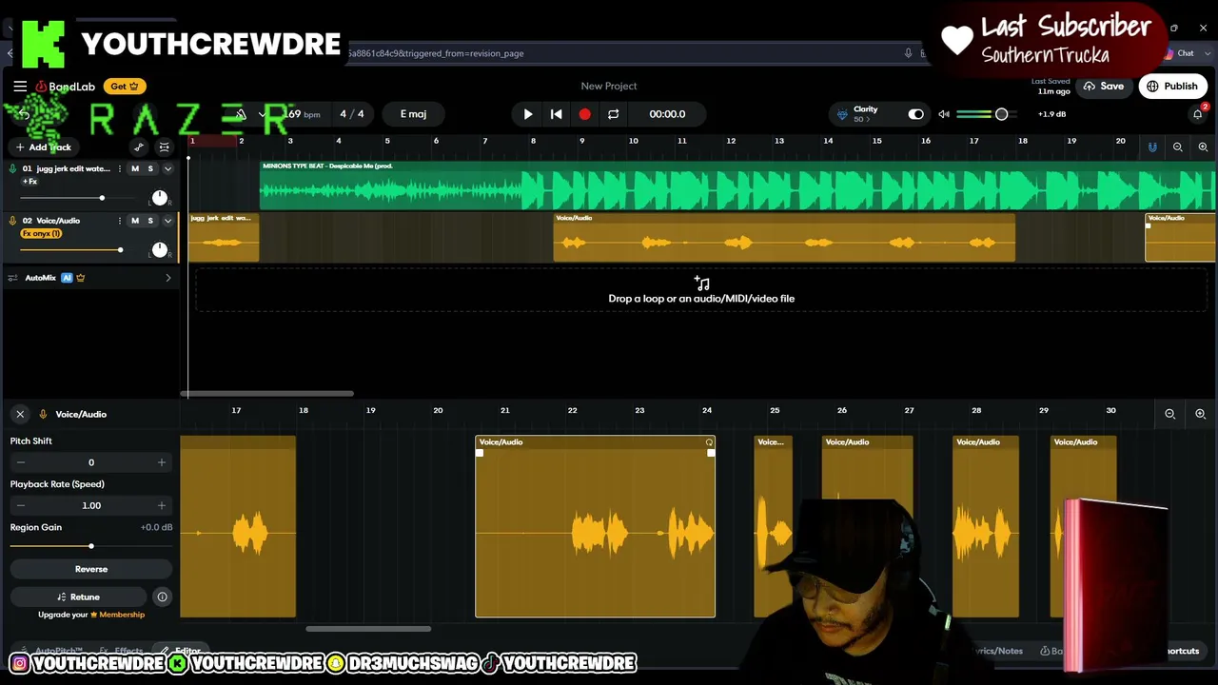
Task: Expand the AutoMix panel arrow
Action: (x=168, y=278)
